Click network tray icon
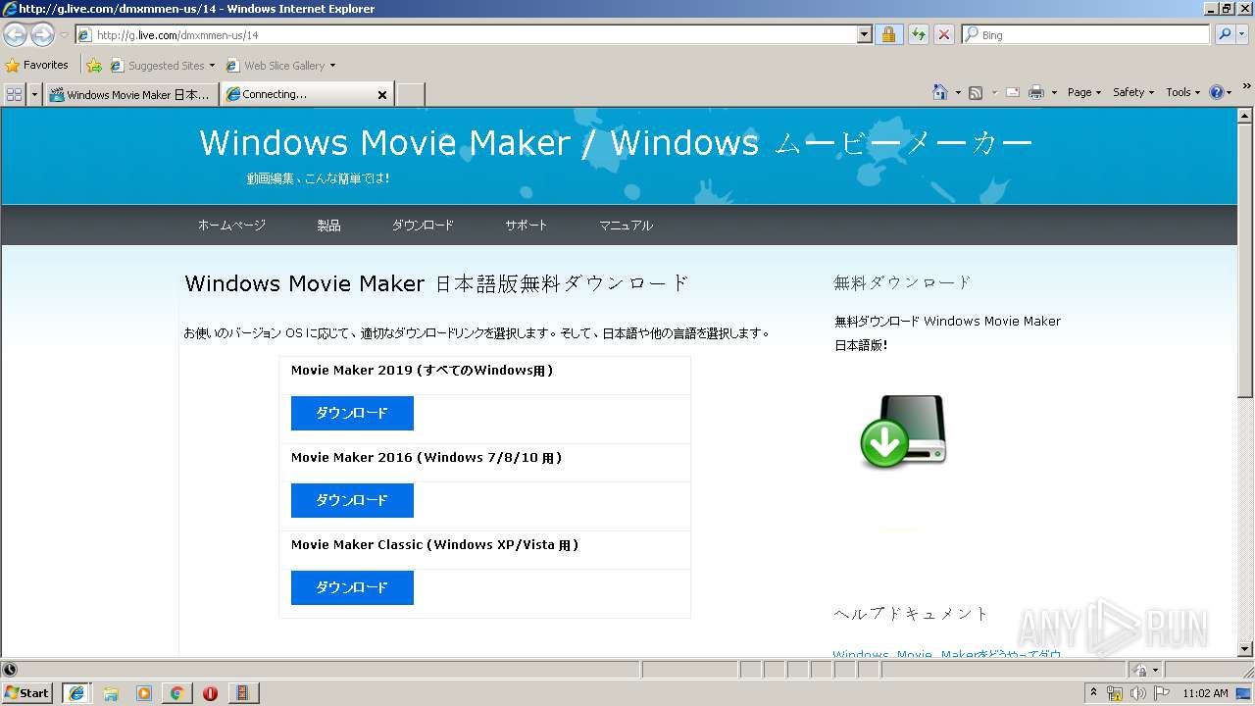Viewport: 1255px width, 706px height. (1114, 693)
